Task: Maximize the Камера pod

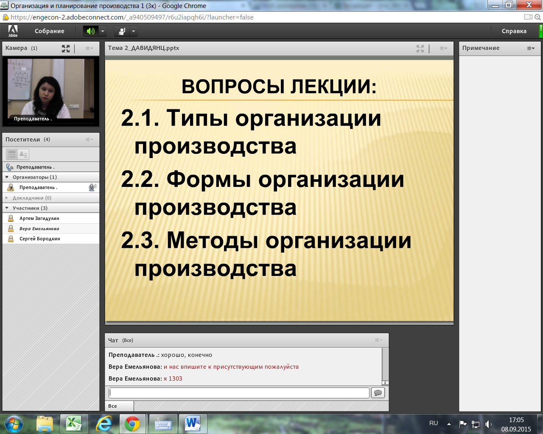Action: tap(66, 48)
